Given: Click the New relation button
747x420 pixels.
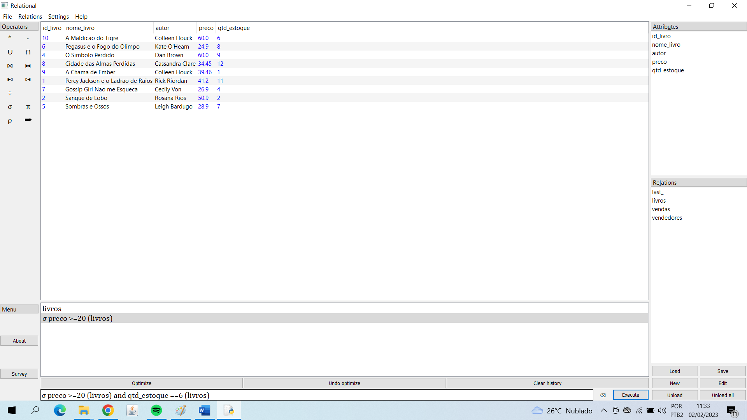Looking at the screenshot, I should click(x=675, y=383).
